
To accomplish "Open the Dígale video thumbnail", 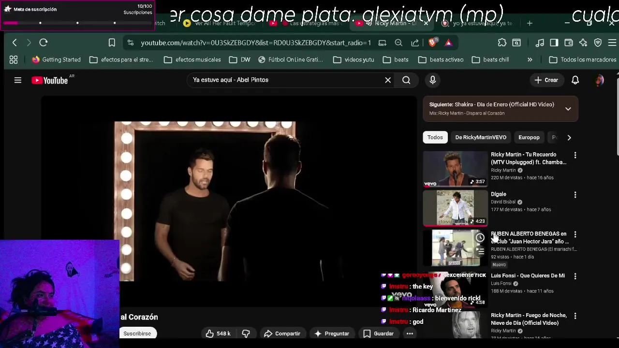I will [456, 208].
